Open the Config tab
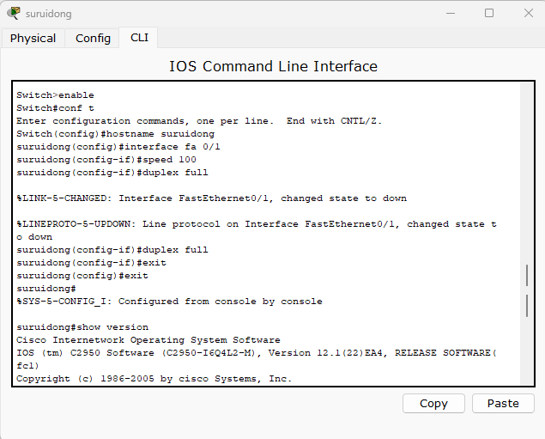The height and width of the screenshot is (439, 545). [x=93, y=39]
